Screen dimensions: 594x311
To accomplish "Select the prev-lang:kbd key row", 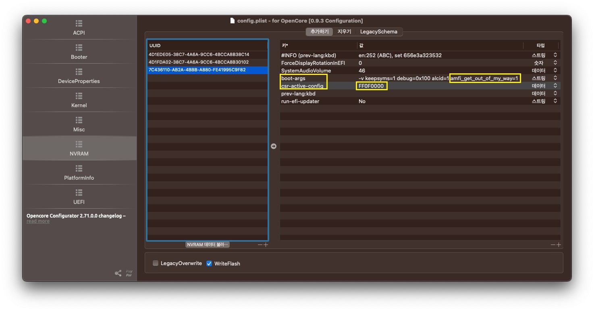I will (298, 93).
